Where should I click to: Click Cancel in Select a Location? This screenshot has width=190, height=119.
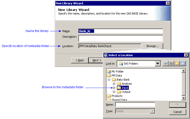(x=177, y=112)
